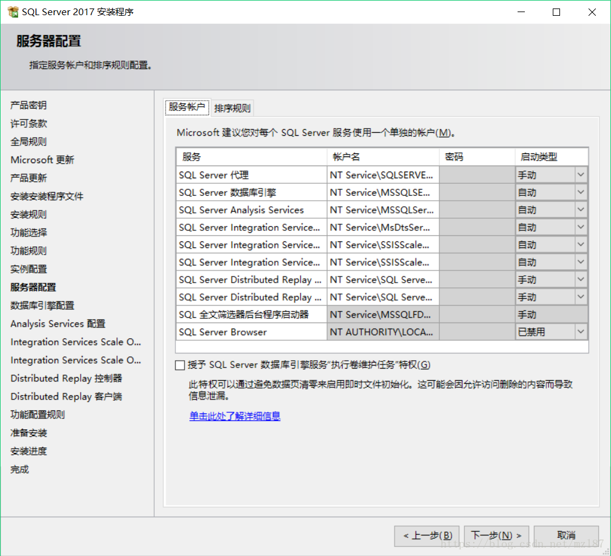Open startup type dropdown for Analysis Services
Viewport: 611px width, 556px height.
pos(581,210)
